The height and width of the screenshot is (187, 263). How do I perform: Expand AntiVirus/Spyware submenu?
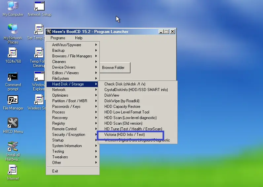click(73, 45)
